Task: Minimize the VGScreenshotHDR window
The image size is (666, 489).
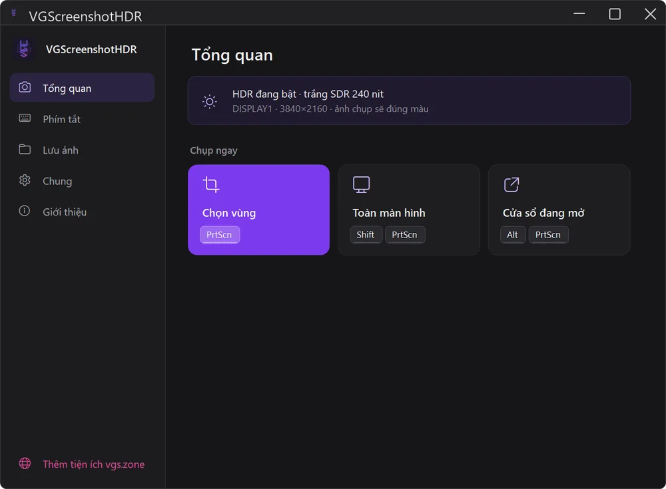Action: (x=579, y=13)
